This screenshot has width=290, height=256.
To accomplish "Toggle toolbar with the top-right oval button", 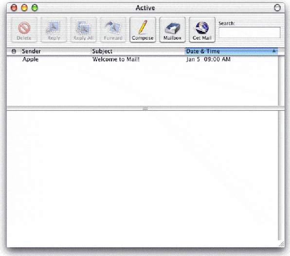I will pyautogui.click(x=277, y=8).
